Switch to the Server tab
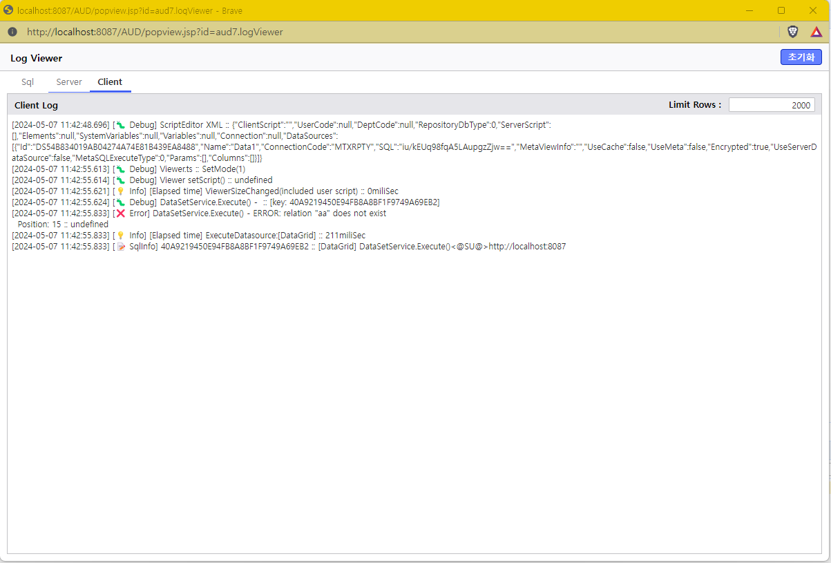831x563 pixels. [x=69, y=82]
